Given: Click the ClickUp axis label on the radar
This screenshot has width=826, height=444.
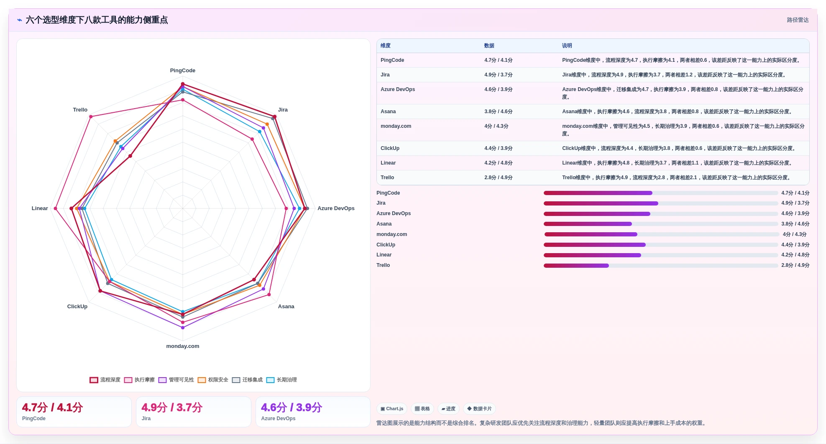Looking at the screenshot, I should point(77,307).
